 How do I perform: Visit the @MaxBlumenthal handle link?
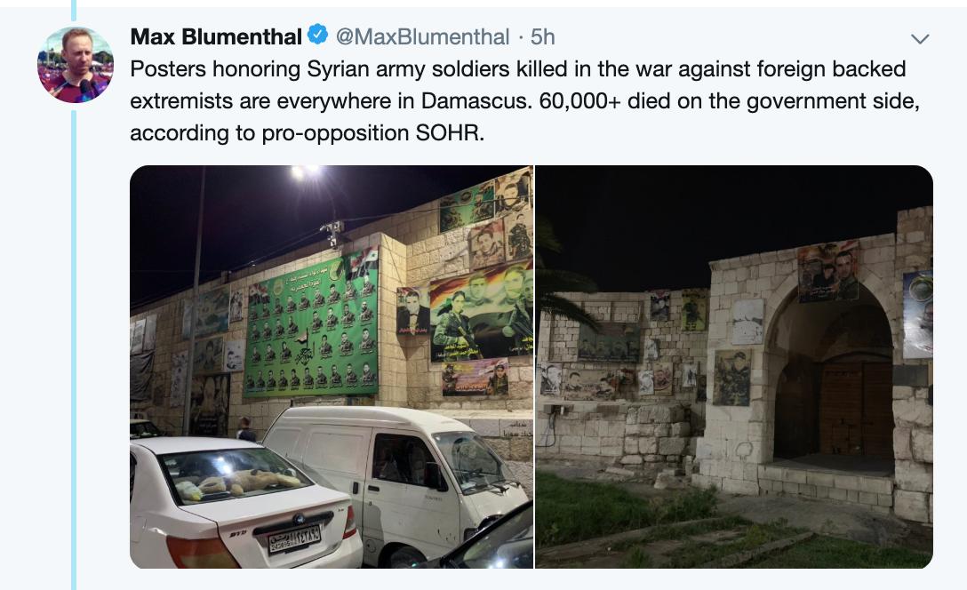tap(422, 37)
